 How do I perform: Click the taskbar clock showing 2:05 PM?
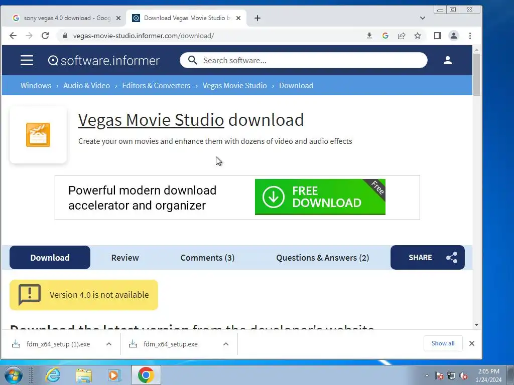488,375
